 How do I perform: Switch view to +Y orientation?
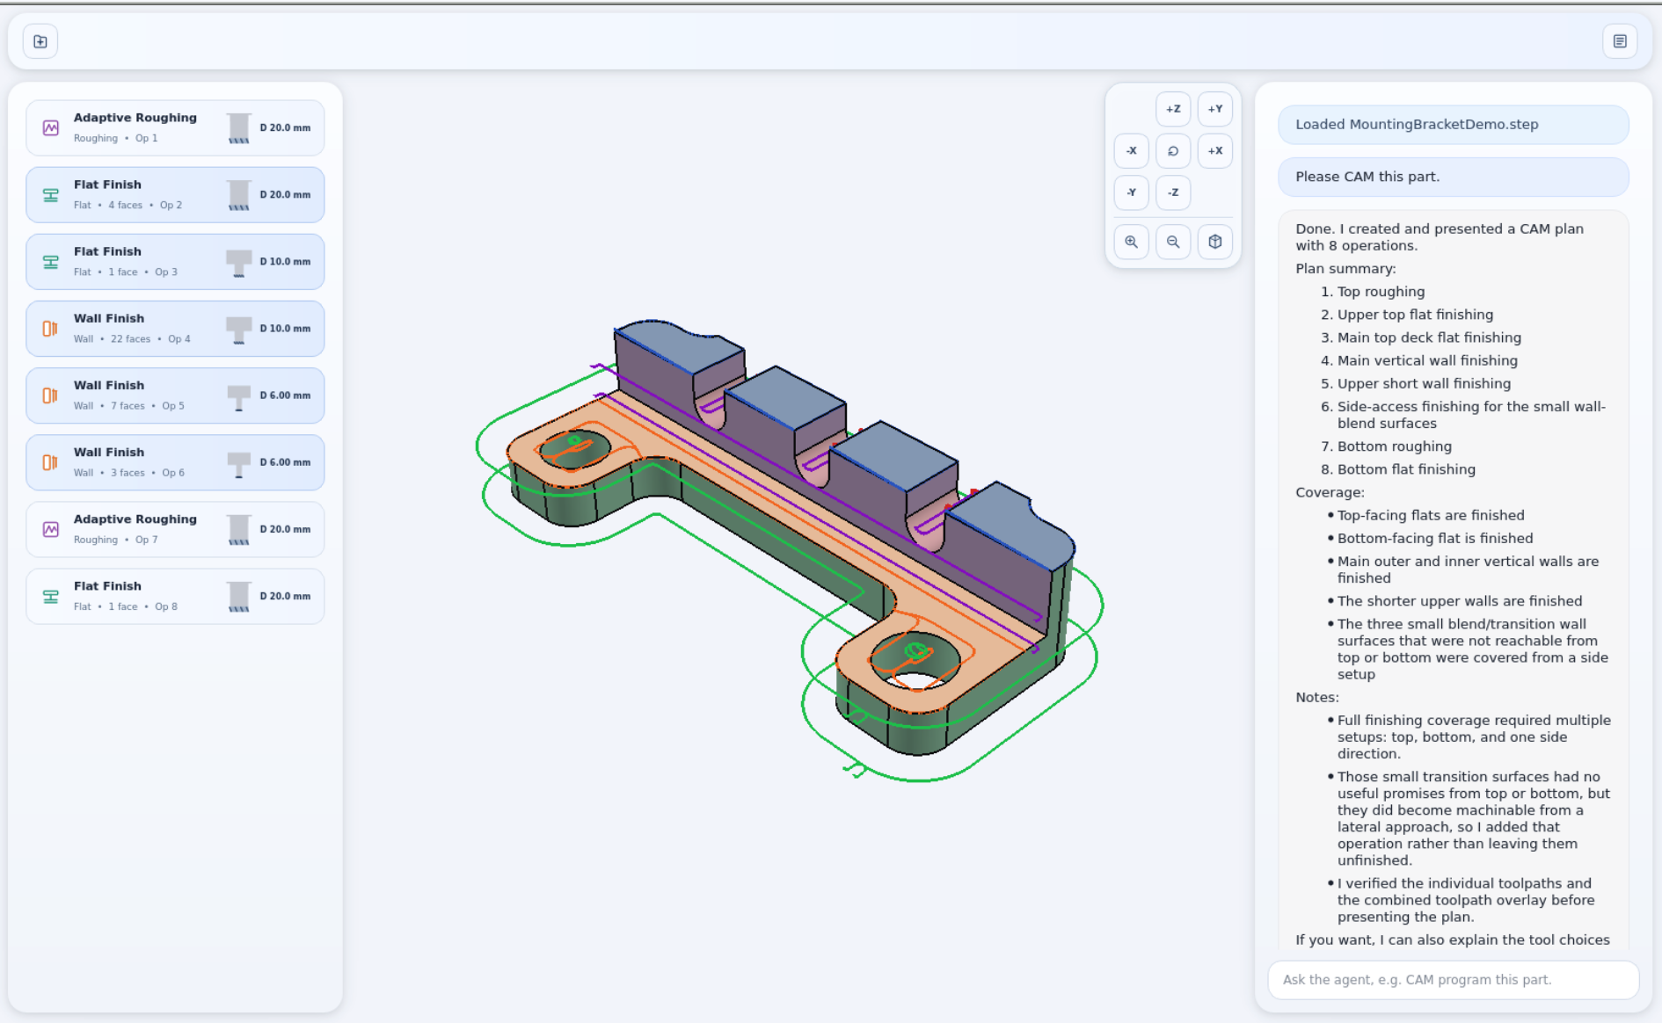click(x=1214, y=109)
